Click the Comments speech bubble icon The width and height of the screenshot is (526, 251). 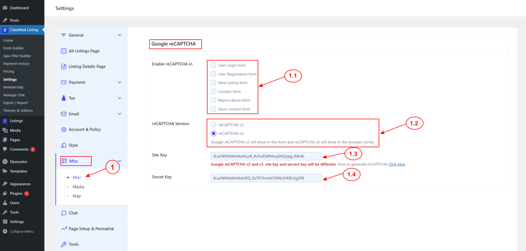[x=5, y=149]
